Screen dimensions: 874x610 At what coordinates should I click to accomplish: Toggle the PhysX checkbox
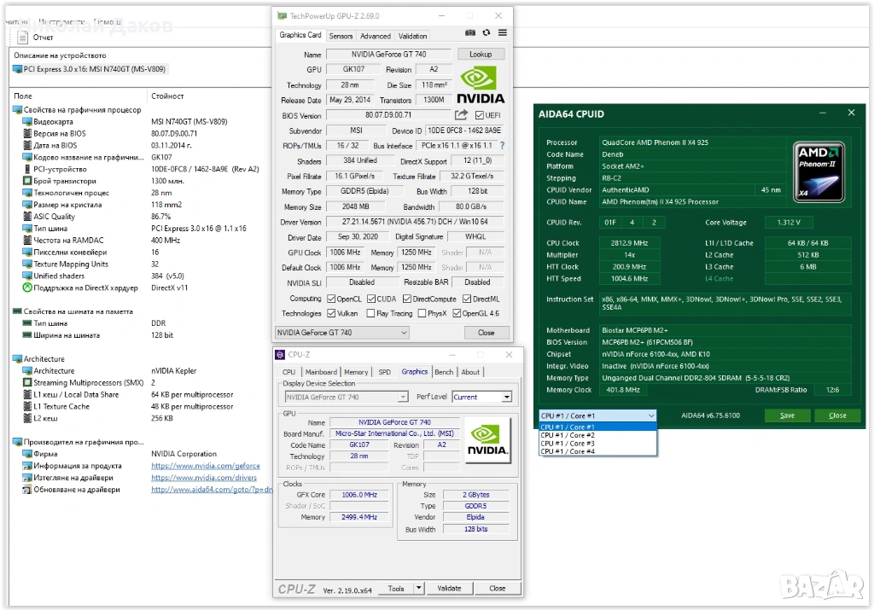(420, 313)
